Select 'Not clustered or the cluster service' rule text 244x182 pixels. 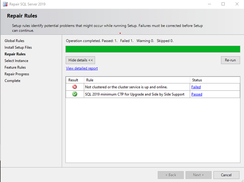[126, 87]
